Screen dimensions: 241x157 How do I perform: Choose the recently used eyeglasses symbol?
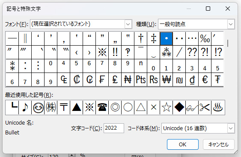pos(192,108)
